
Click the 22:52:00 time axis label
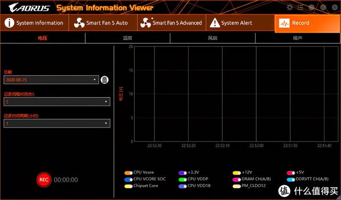pos(256,146)
